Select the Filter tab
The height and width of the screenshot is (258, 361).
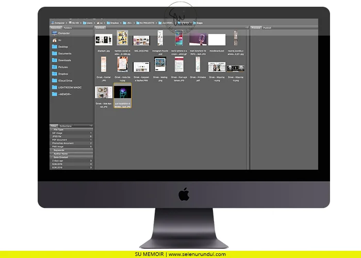click(54, 126)
